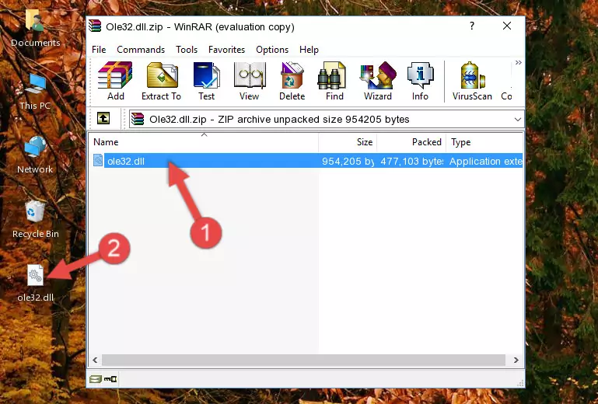Select the Network desktop icon
This screenshot has height=404, width=598.
(x=35, y=155)
